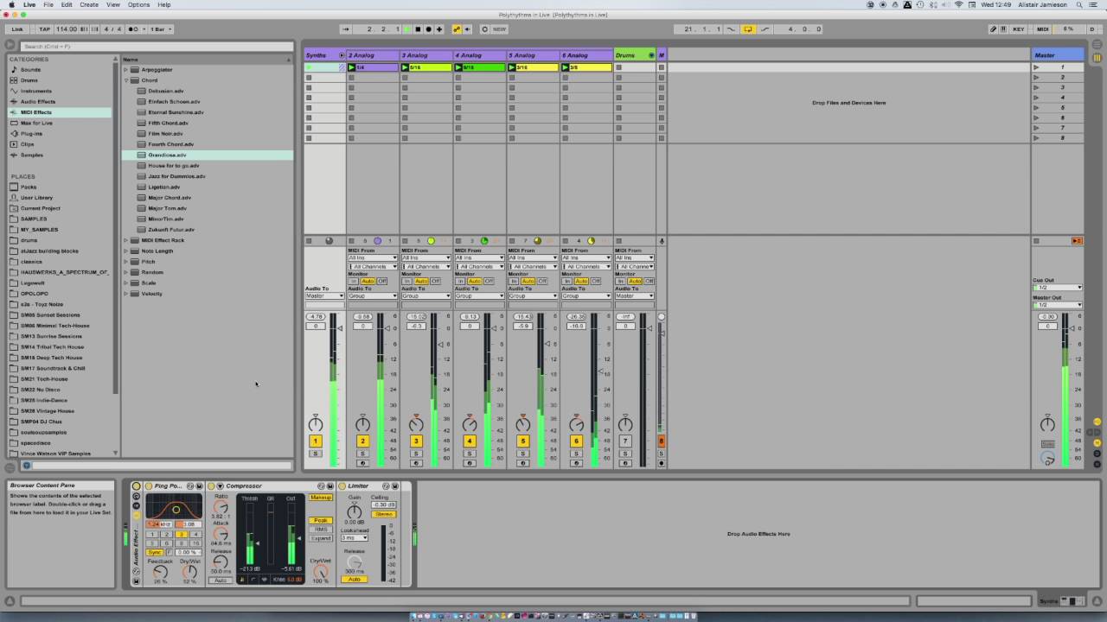The width and height of the screenshot is (1107, 622).
Task: Toggle the Draw Mode pencil button
Action: [x=994, y=29]
